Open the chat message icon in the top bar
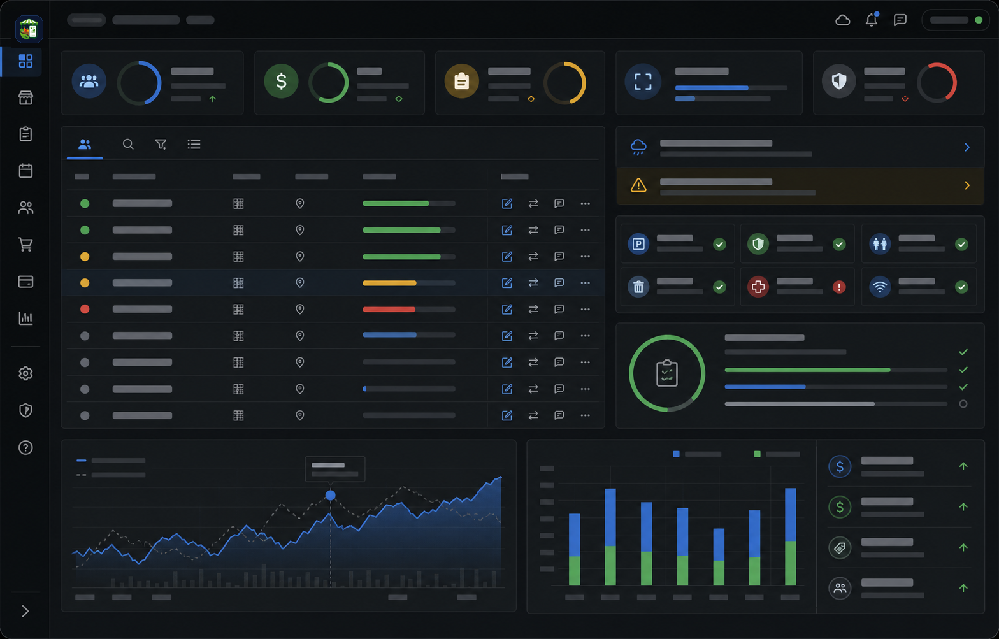This screenshot has height=639, width=999. pos(900,20)
